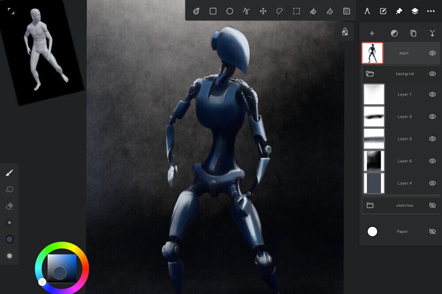Toggle visibility of Layer 9
Screen dimensions: 442x294
click(432, 138)
